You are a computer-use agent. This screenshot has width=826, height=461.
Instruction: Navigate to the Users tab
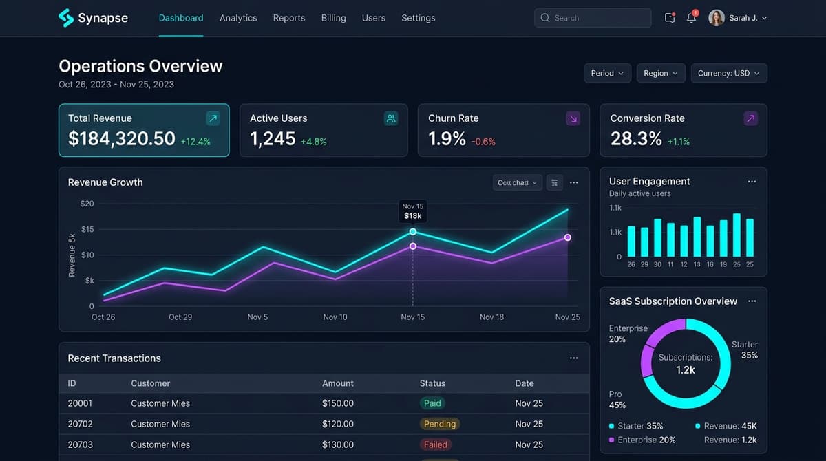(x=374, y=18)
